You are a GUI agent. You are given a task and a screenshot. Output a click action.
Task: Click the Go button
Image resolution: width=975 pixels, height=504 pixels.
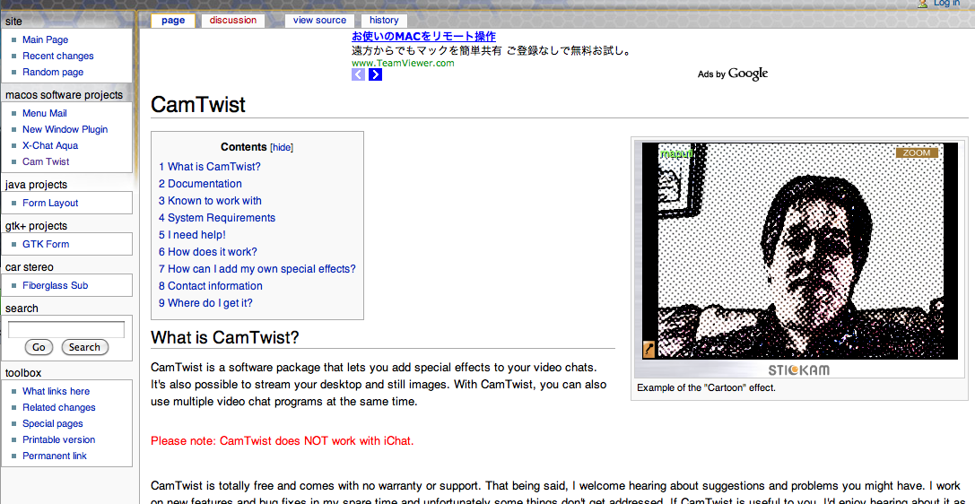click(x=39, y=347)
